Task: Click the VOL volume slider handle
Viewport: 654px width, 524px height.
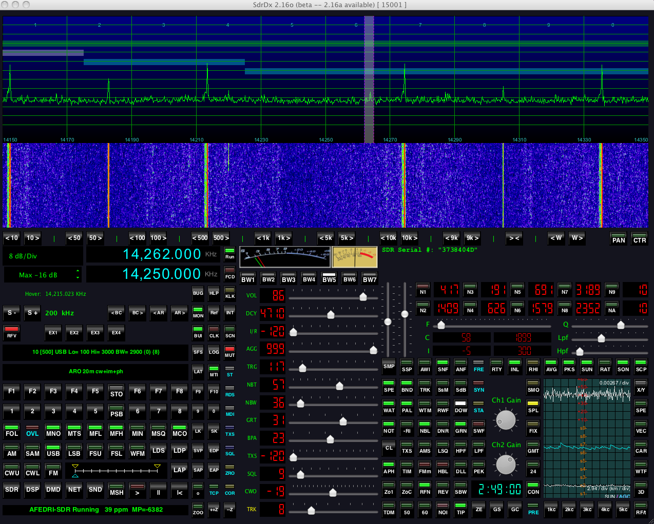Action: tap(363, 296)
